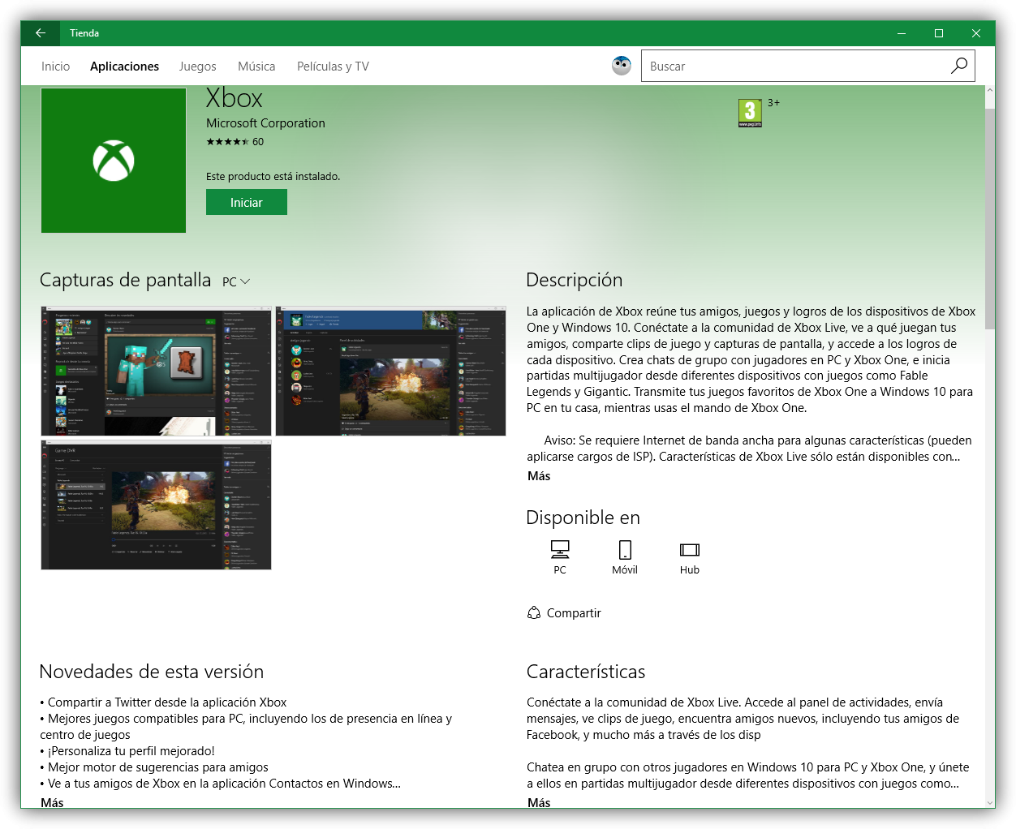
Task: Launch the app with Iniciar button
Action: [x=247, y=203]
